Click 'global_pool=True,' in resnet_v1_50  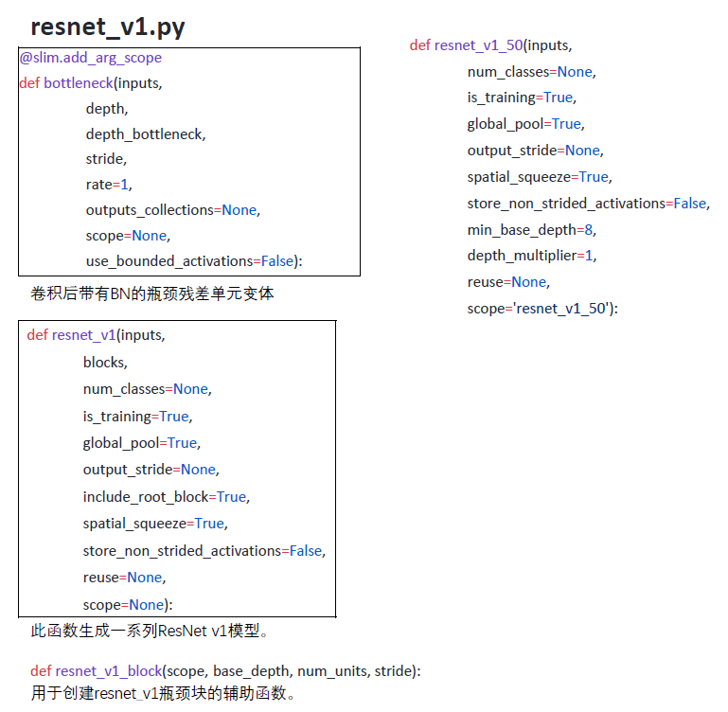(x=525, y=124)
